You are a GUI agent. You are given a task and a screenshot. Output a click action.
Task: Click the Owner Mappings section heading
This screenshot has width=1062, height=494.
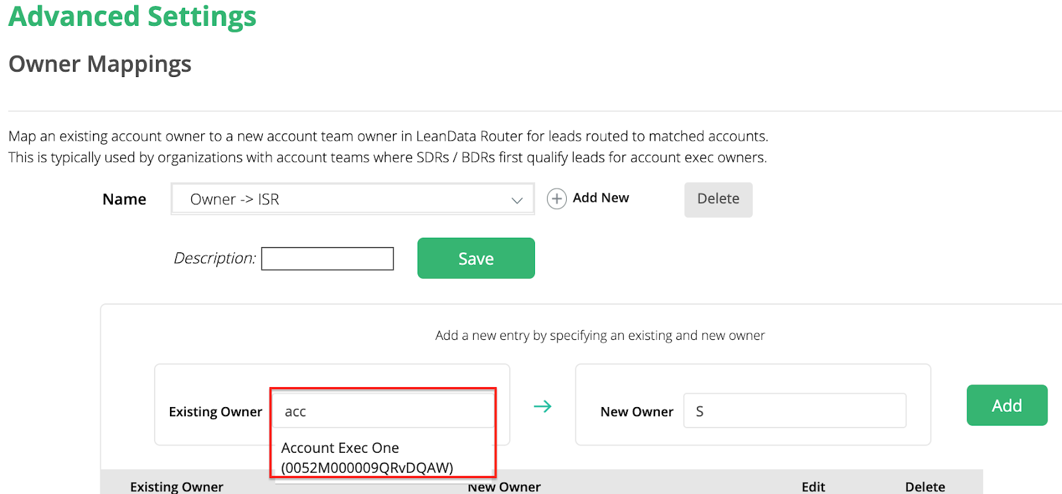click(100, 64)
